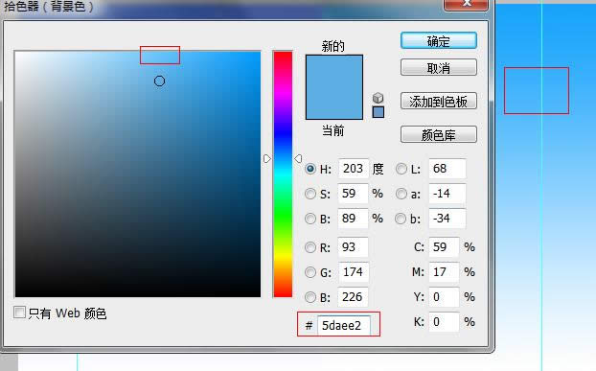596x371 pixels.
Task: Click the circular color picker marker
Action: 159,81
